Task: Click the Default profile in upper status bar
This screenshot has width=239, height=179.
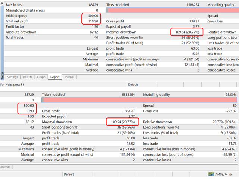Action: pos(133,85)
